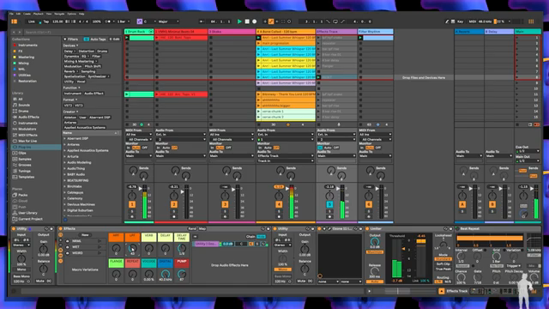Image resolution: width=549 pixels, height=309 pixels.
Task: Click the Rand button in the Effects rack
Action: (192, 229)
